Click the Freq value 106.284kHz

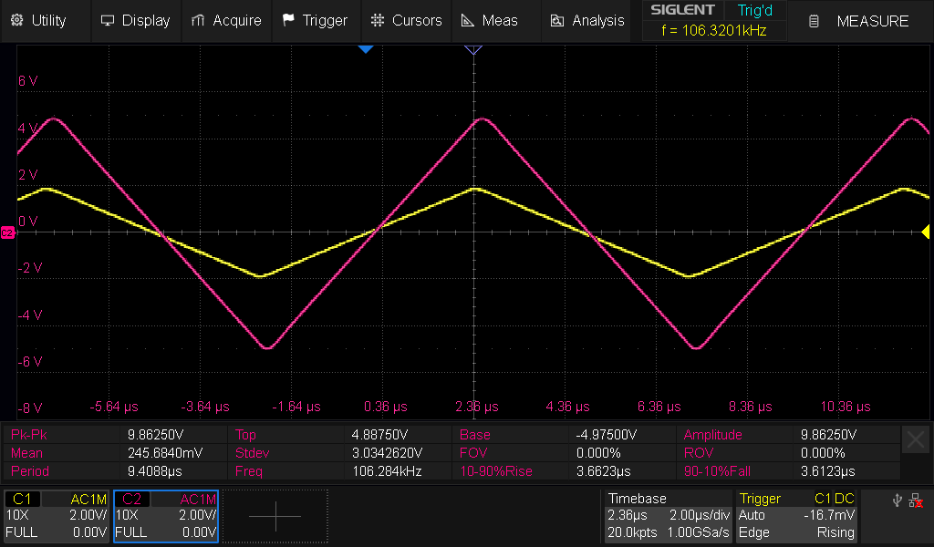pyautogui.click(x=387, y=471)
